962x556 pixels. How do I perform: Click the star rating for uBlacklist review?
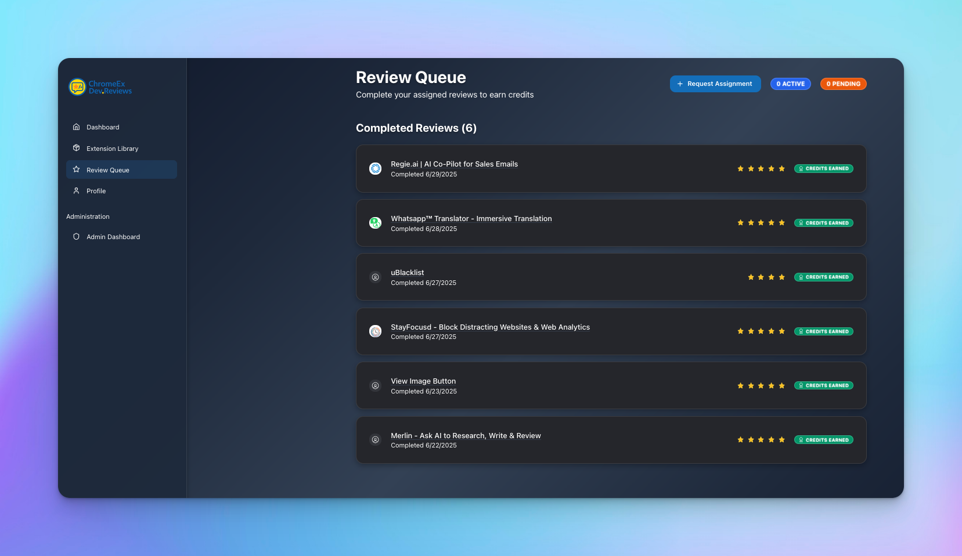(766, 277)
